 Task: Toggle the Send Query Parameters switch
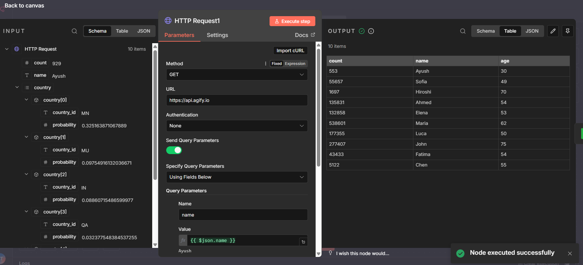click(174, 150)
